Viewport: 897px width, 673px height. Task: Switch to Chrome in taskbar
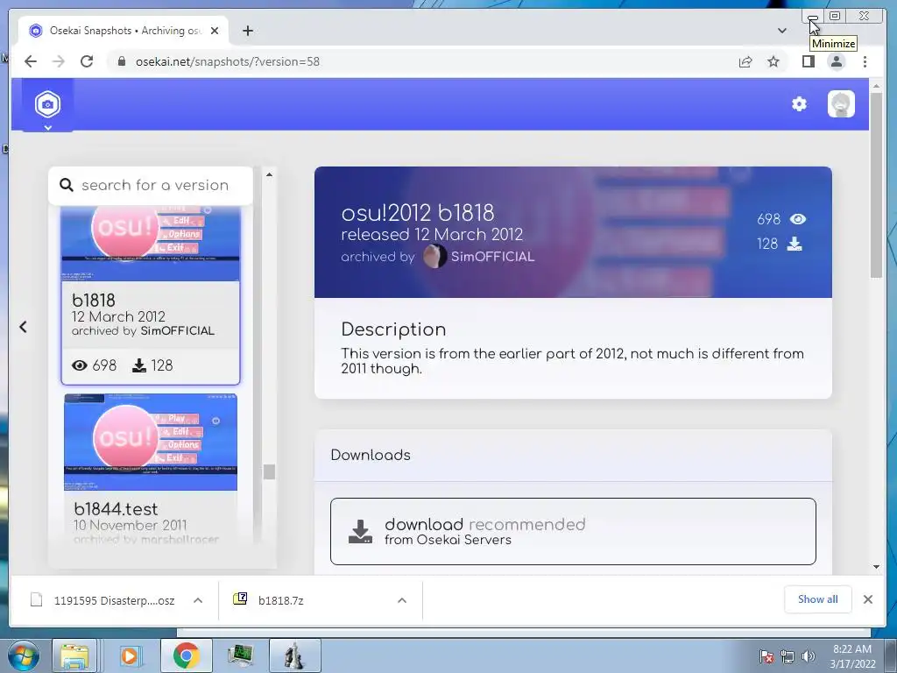186,655
